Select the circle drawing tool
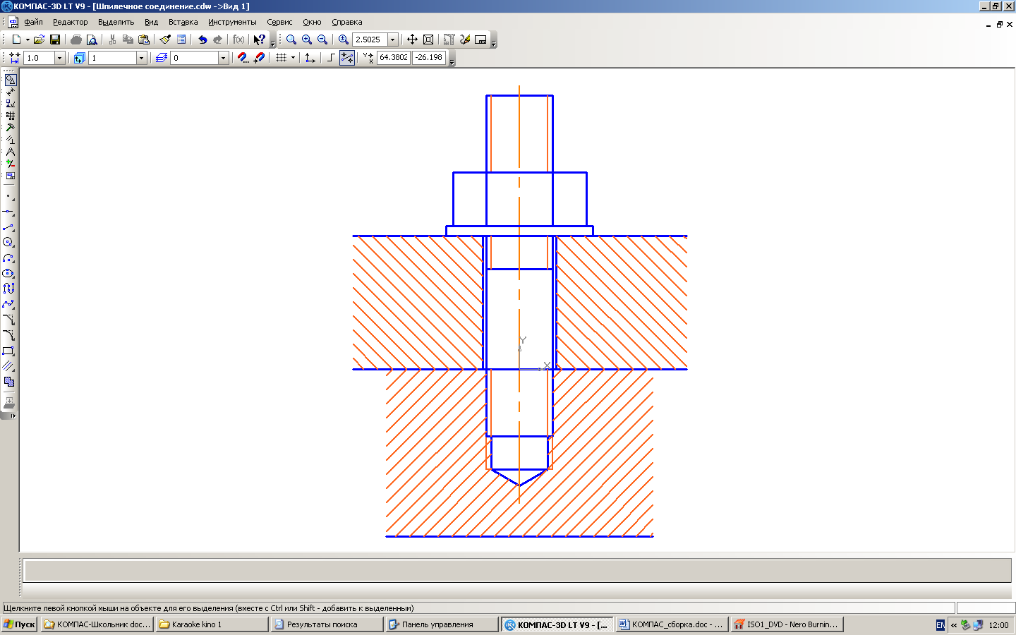Screen dimensions: 1016x635 click(8, 243)
